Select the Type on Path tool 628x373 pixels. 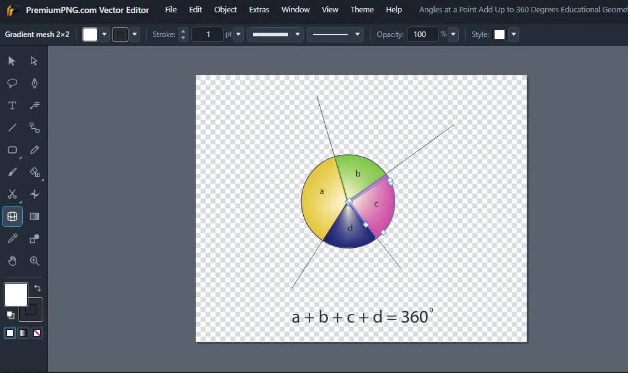[35, 105]
